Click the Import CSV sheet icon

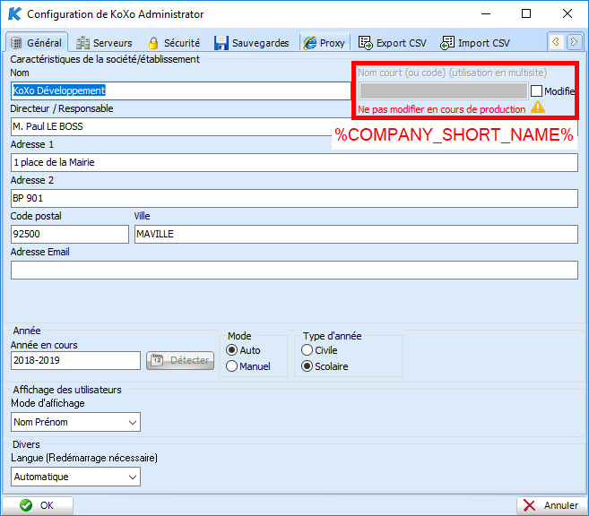pos(447,43)
